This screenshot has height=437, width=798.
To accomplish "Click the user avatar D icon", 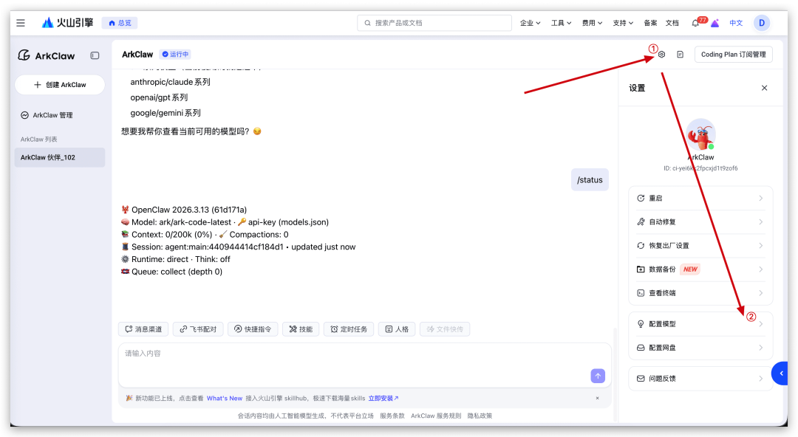I will [761, 23].
